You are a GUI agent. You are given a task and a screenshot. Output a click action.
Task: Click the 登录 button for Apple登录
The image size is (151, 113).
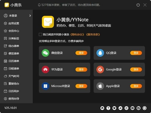click(x=136, y=86)
